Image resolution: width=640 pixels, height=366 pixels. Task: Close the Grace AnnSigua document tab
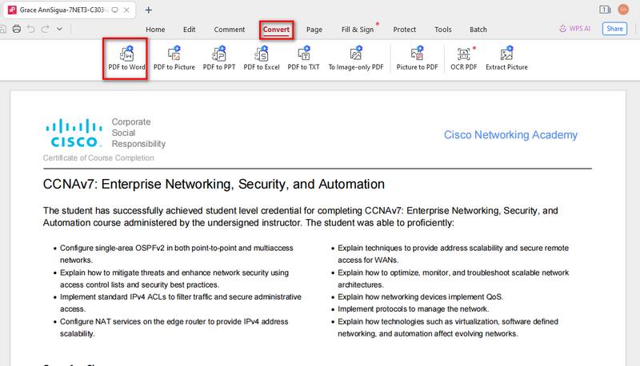point(126,10)
